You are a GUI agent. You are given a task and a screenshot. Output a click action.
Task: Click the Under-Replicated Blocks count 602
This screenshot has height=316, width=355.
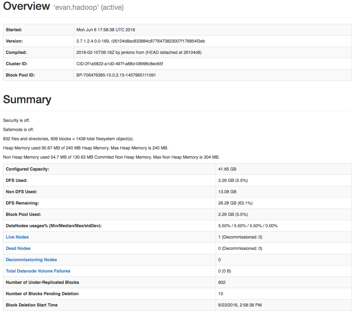[x=222, y=282]
